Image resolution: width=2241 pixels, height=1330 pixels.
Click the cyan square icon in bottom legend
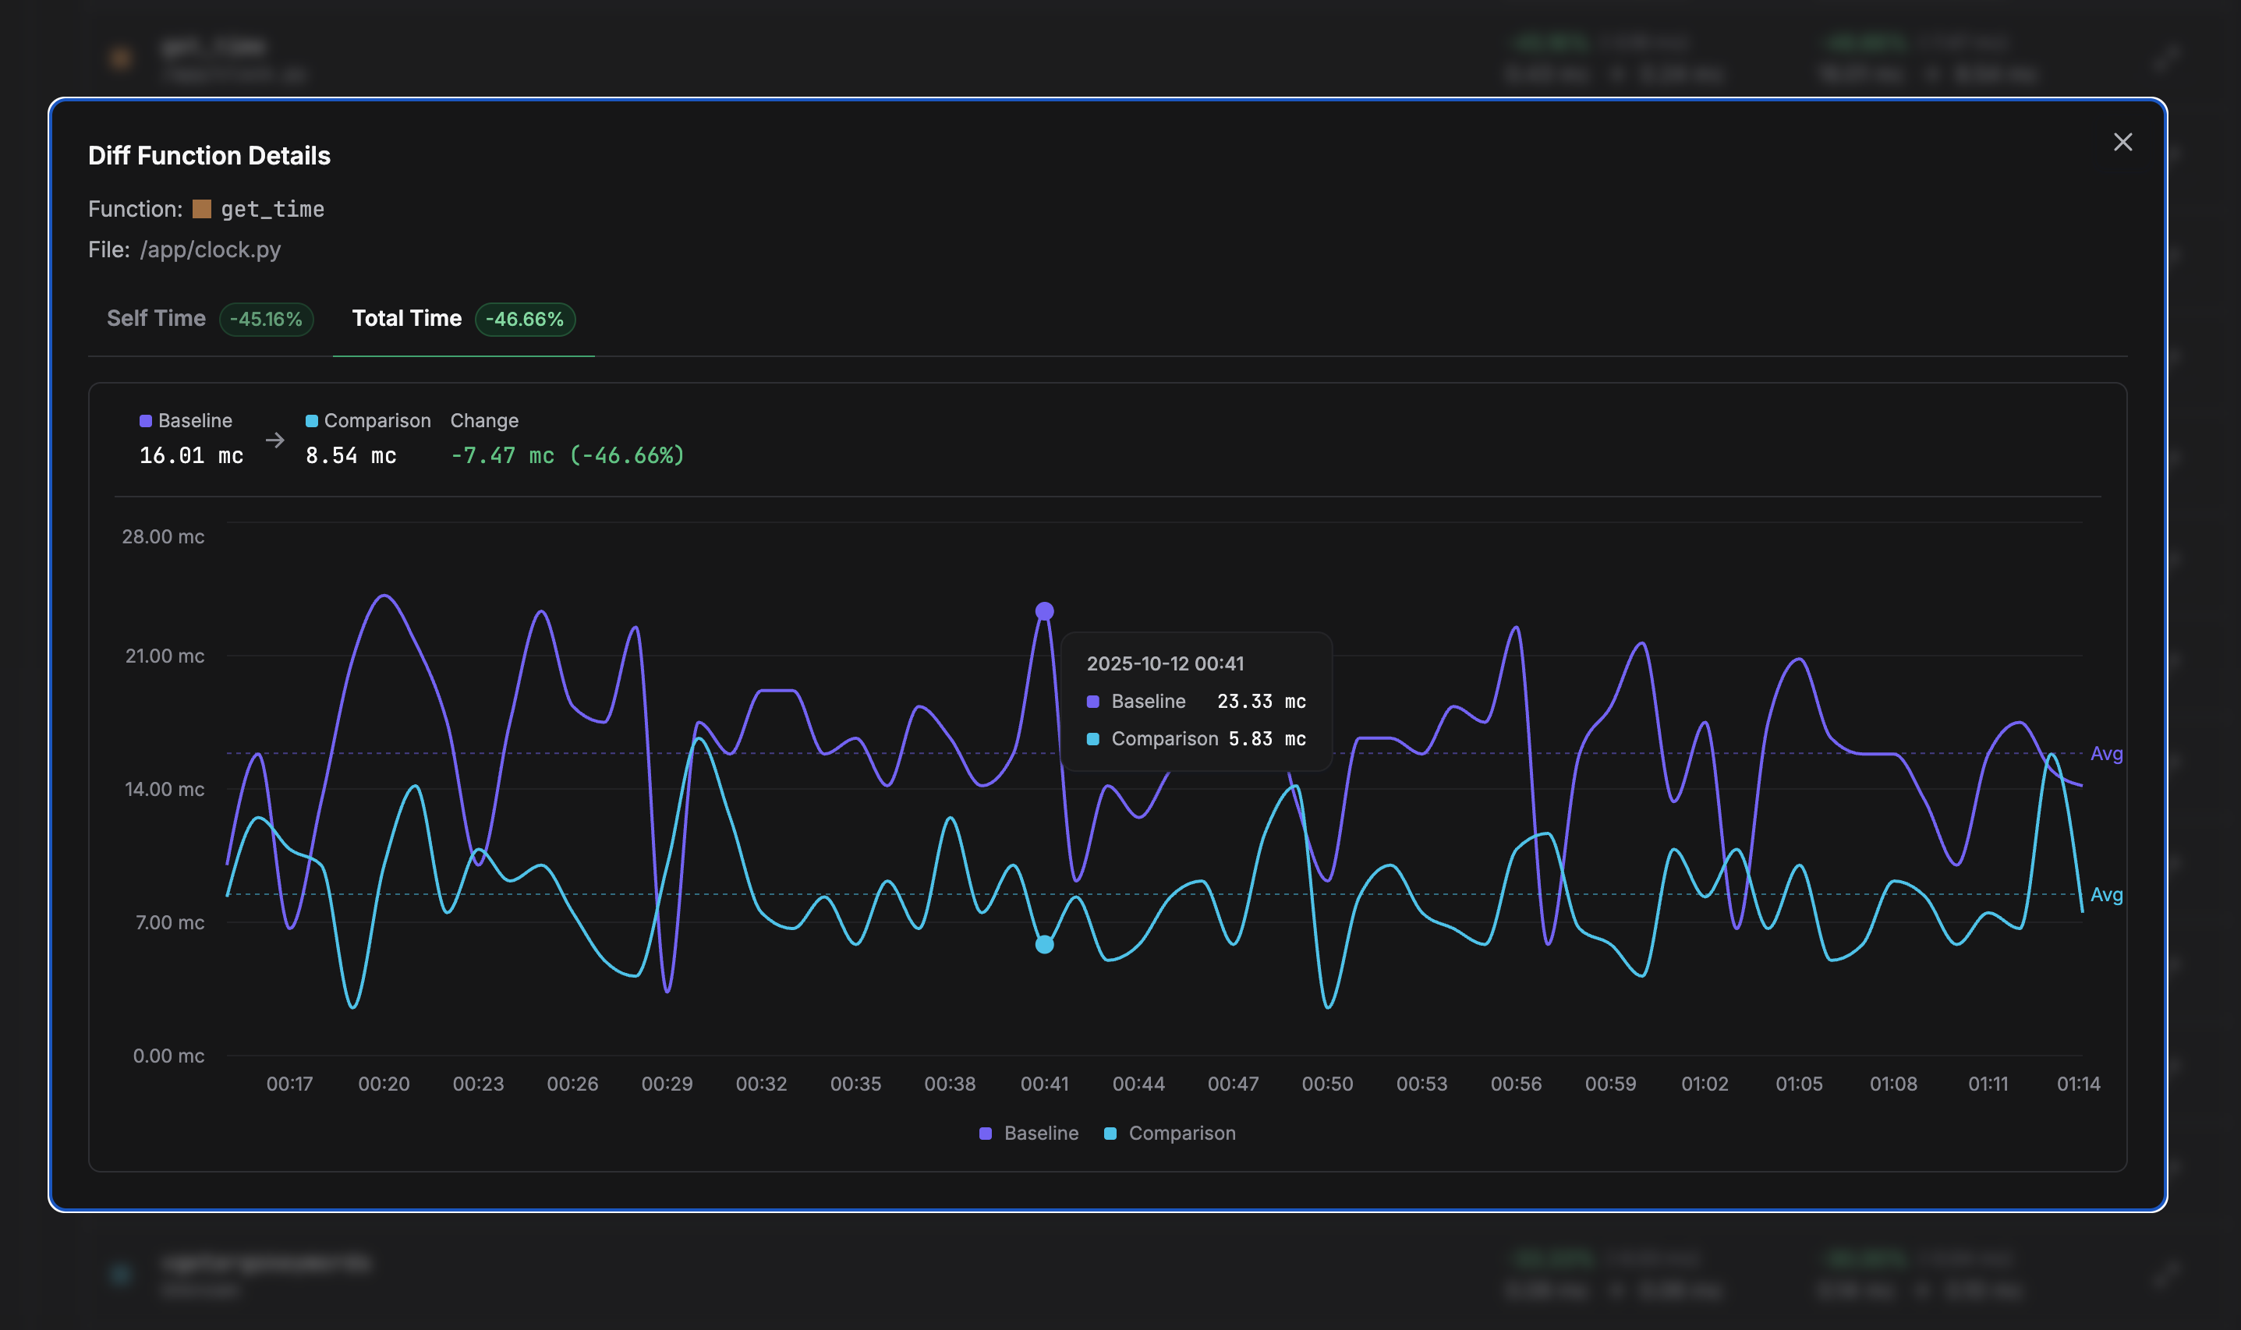1110,1134
